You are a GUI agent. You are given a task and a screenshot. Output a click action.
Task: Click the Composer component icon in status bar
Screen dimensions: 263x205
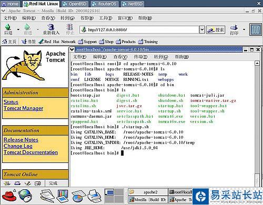(27, 183)
